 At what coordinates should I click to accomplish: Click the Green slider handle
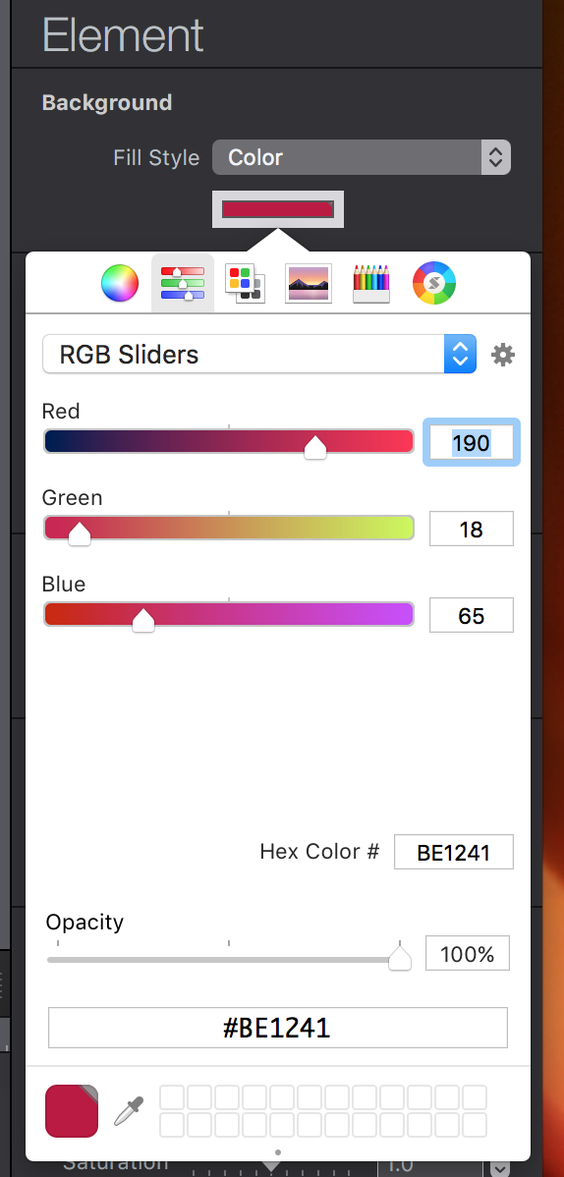tap(79, 533)
